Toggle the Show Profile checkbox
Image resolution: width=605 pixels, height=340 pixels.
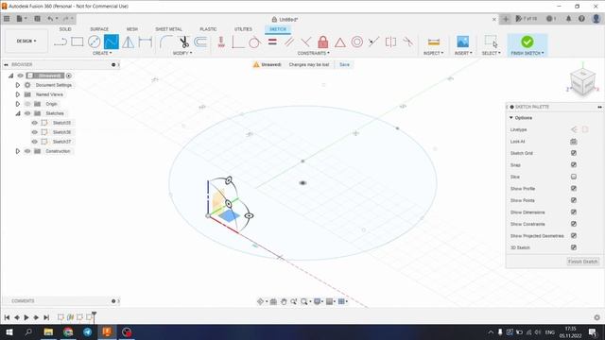(x=574, y=188)
